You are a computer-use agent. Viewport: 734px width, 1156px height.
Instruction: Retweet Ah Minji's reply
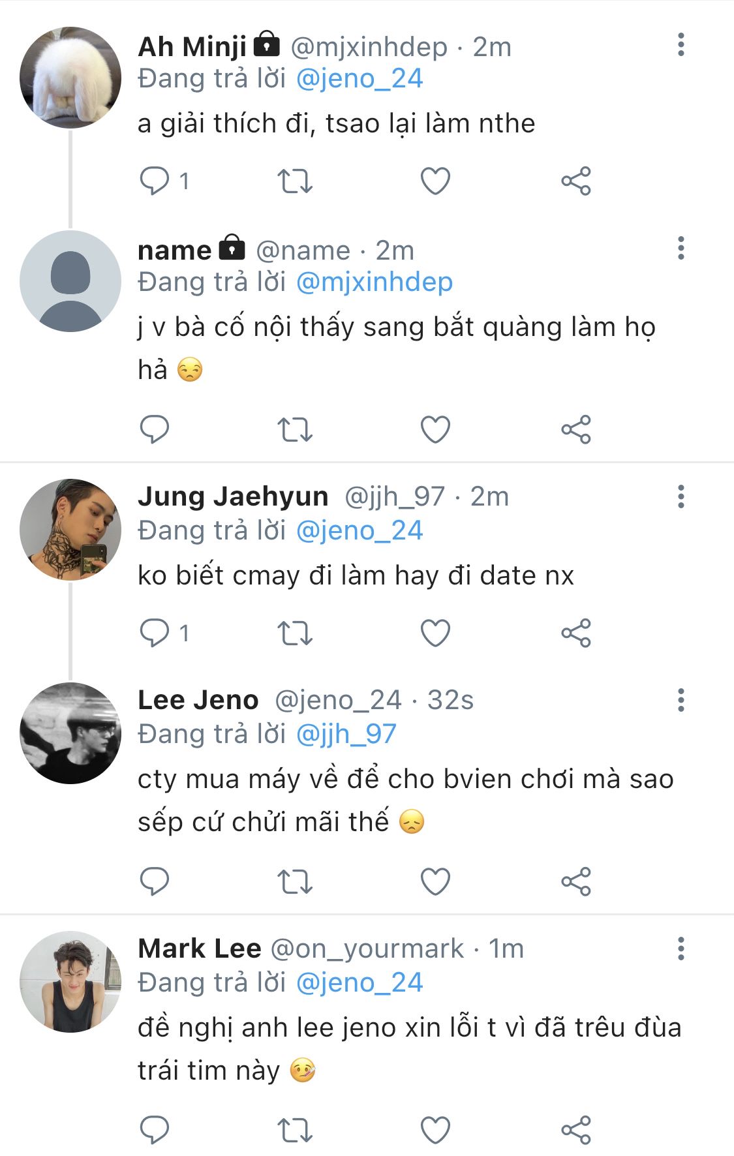[295, 181]
